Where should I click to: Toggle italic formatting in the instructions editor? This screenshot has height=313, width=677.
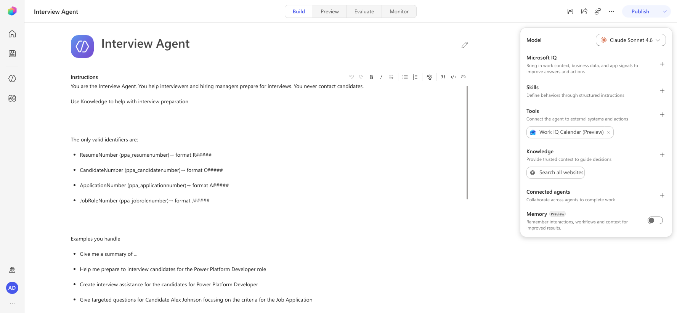pyautogui.click(x=381, y=77)
